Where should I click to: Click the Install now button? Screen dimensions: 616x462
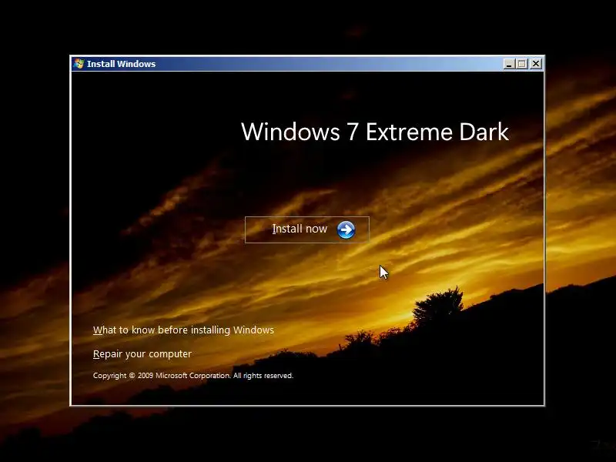tap(306, 229)
